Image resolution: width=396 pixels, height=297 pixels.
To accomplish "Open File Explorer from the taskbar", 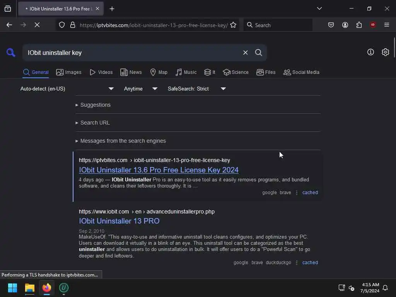I will pos(29,288).
